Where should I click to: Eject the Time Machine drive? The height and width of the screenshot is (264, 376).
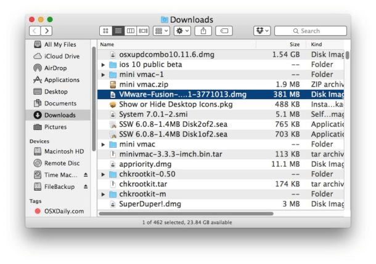[86, 175]
